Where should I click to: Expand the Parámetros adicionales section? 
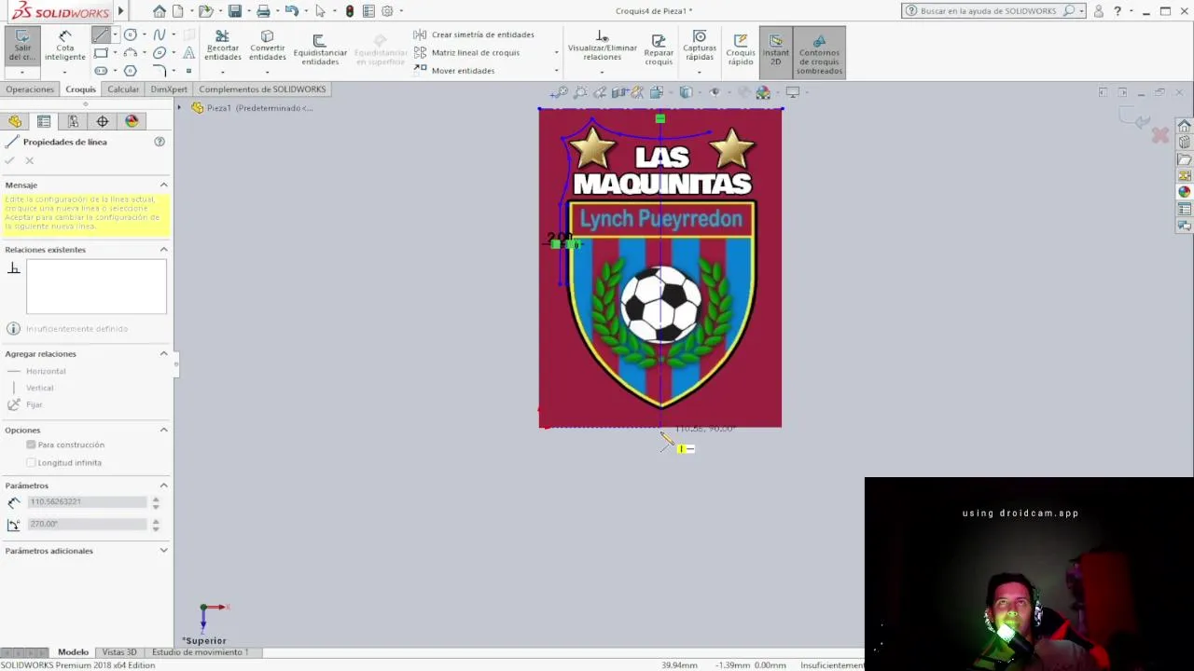(x=164, y=551)
